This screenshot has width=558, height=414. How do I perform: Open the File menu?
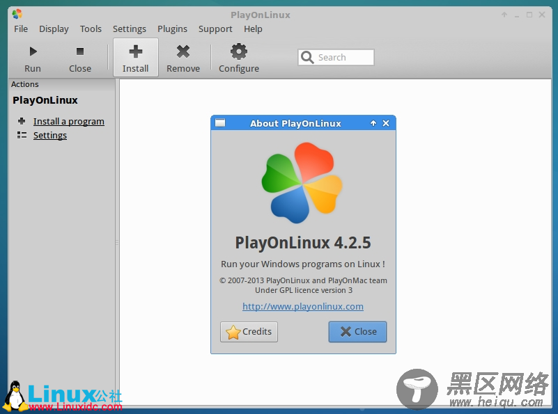click(21, 29)
